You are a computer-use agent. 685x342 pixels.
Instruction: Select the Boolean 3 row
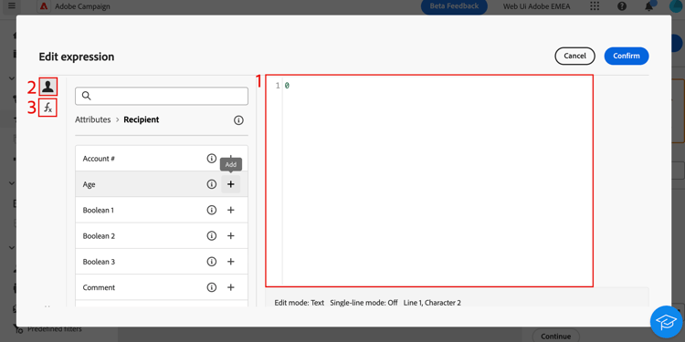[162, 262]
